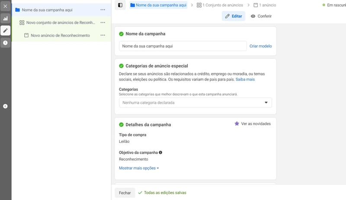Screen dimensions: 346x200
Task: Click the Criar modelo link
Action: click(260, 46)
